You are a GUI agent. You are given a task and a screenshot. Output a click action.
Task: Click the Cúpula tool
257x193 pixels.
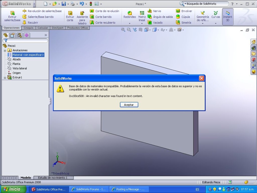(183, 17)
